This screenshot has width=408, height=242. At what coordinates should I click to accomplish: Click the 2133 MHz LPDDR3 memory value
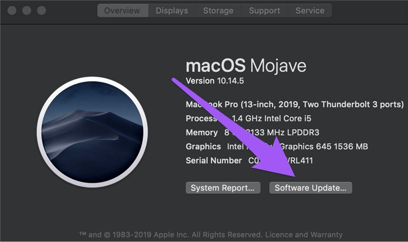(x=282, y=133)
